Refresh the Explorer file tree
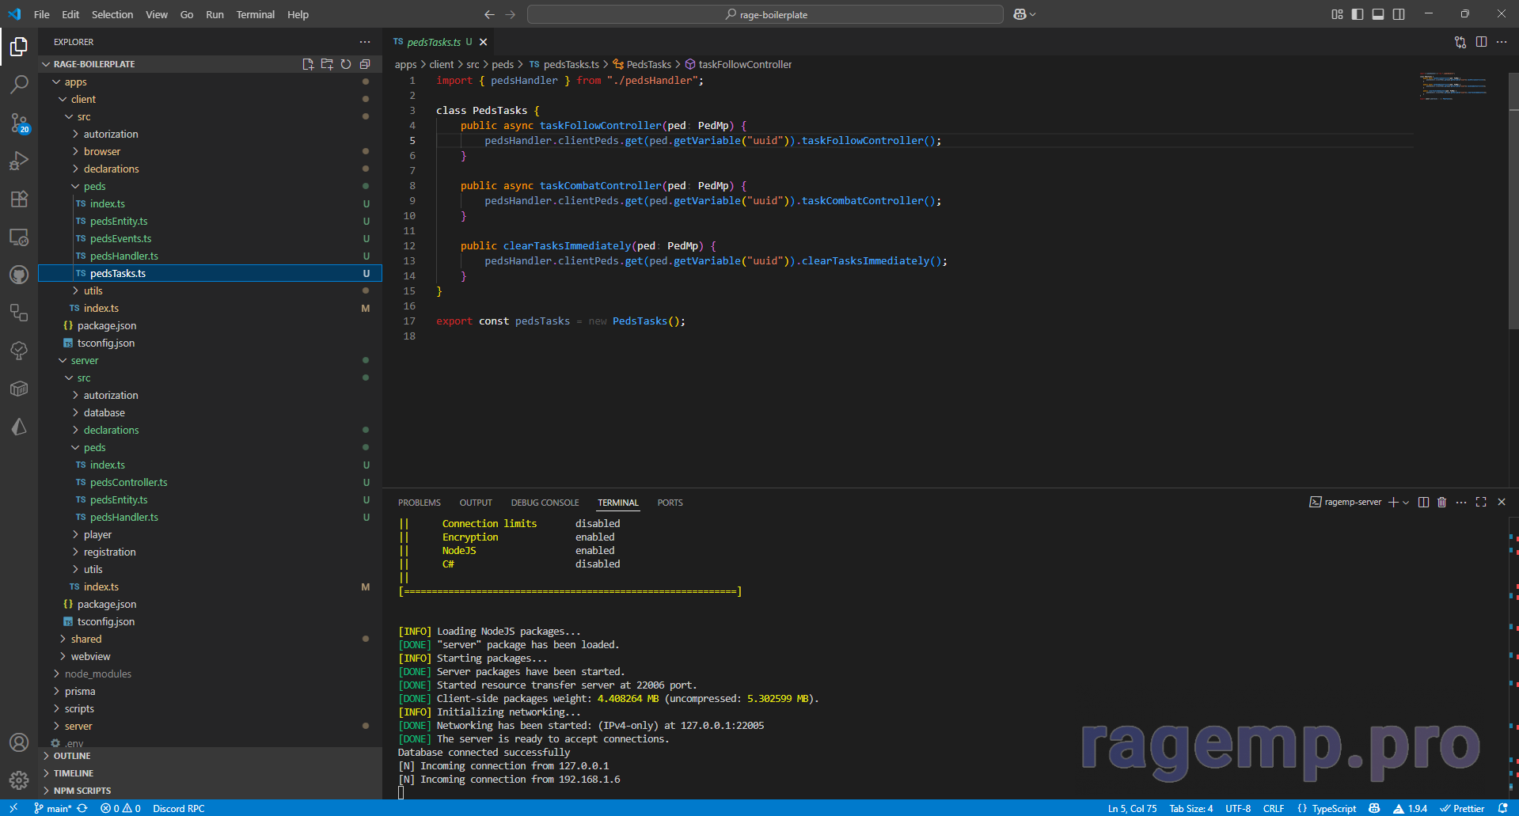This screenshot has width=1519, height=816. pyautogui.click(x=346, y=64)
